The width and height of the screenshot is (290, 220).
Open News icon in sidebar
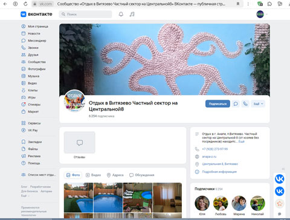pos(24,33)
